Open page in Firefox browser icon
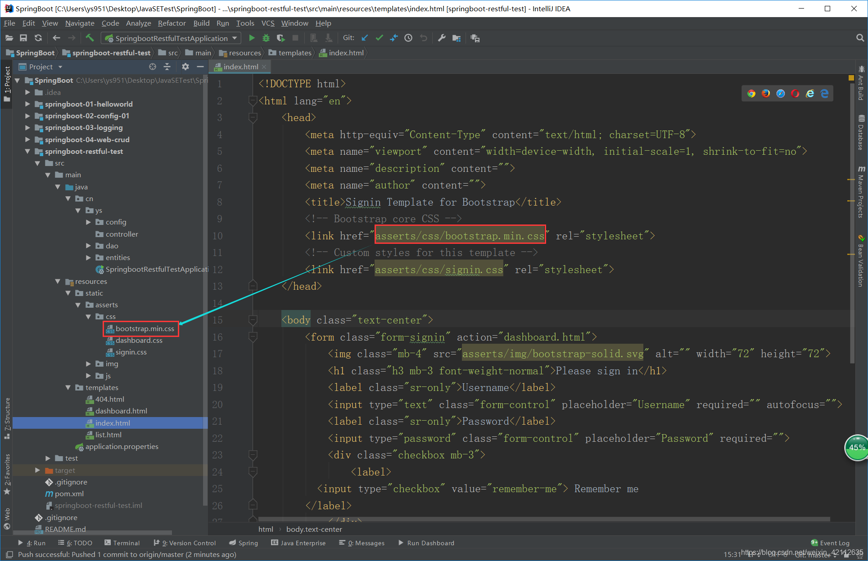Image resolution: width=868 pixels, height=561 pixels. pos(766,94)
